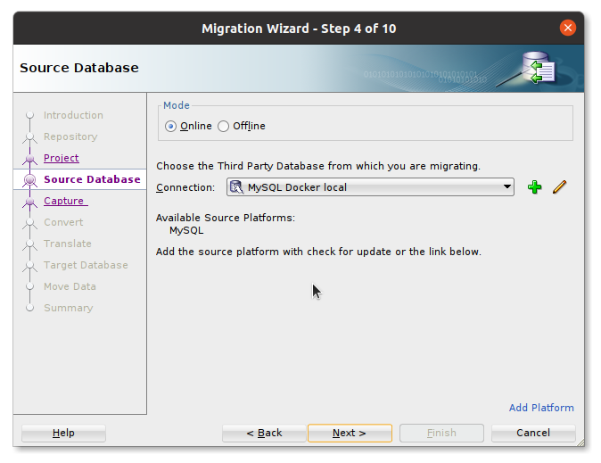
Task: Select the Offline mode radio button
Action: pos(224,127)
